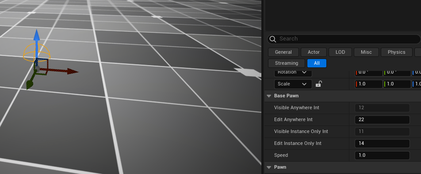421x174 pixels.
Task: Click the Scale X value field
Action: [369, 84]
